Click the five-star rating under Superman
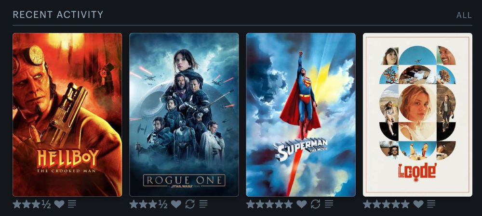The image size is (482, 216). (269, 204)
